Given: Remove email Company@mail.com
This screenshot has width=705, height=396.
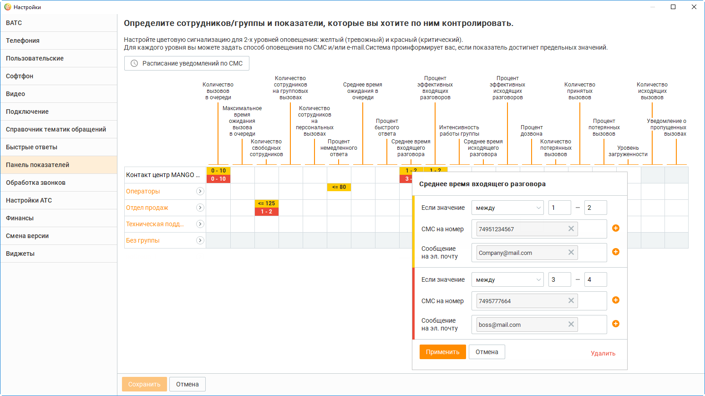Looking at the screenshot, I should click(571, 252).
